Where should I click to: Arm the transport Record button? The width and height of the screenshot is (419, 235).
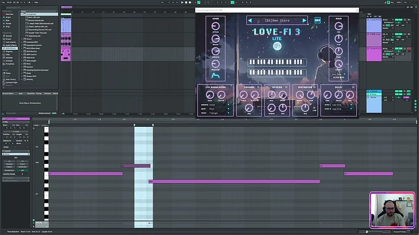coord(190,2)
